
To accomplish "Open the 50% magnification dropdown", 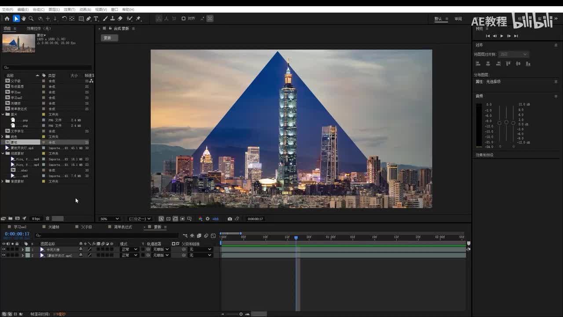I will (110, 219).
